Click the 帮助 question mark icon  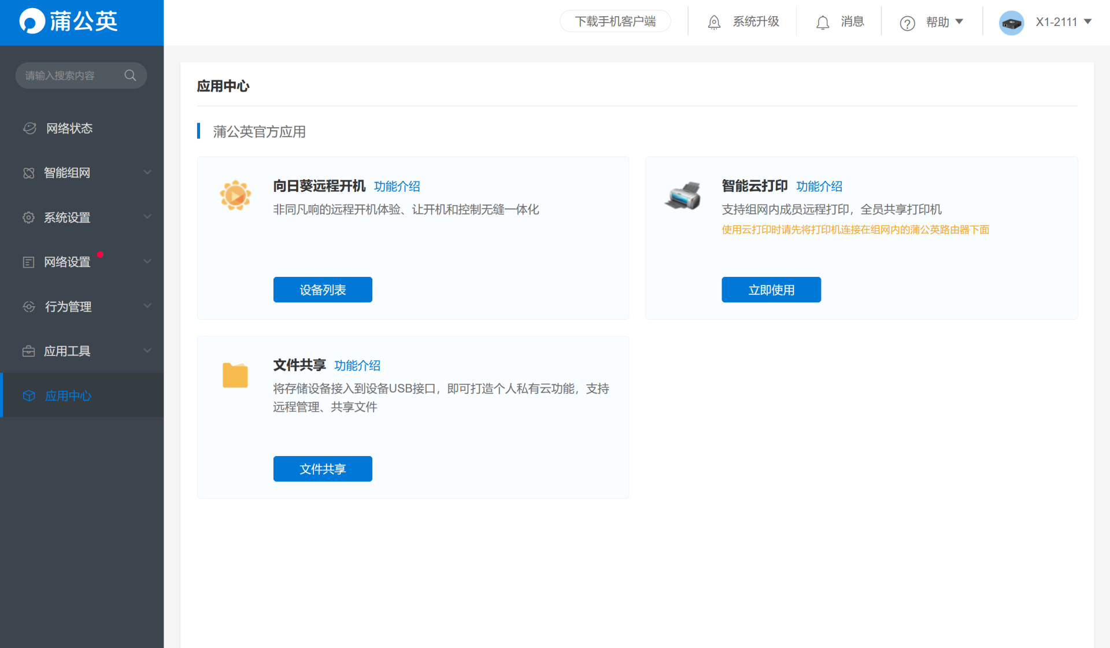tap(907, 23)
